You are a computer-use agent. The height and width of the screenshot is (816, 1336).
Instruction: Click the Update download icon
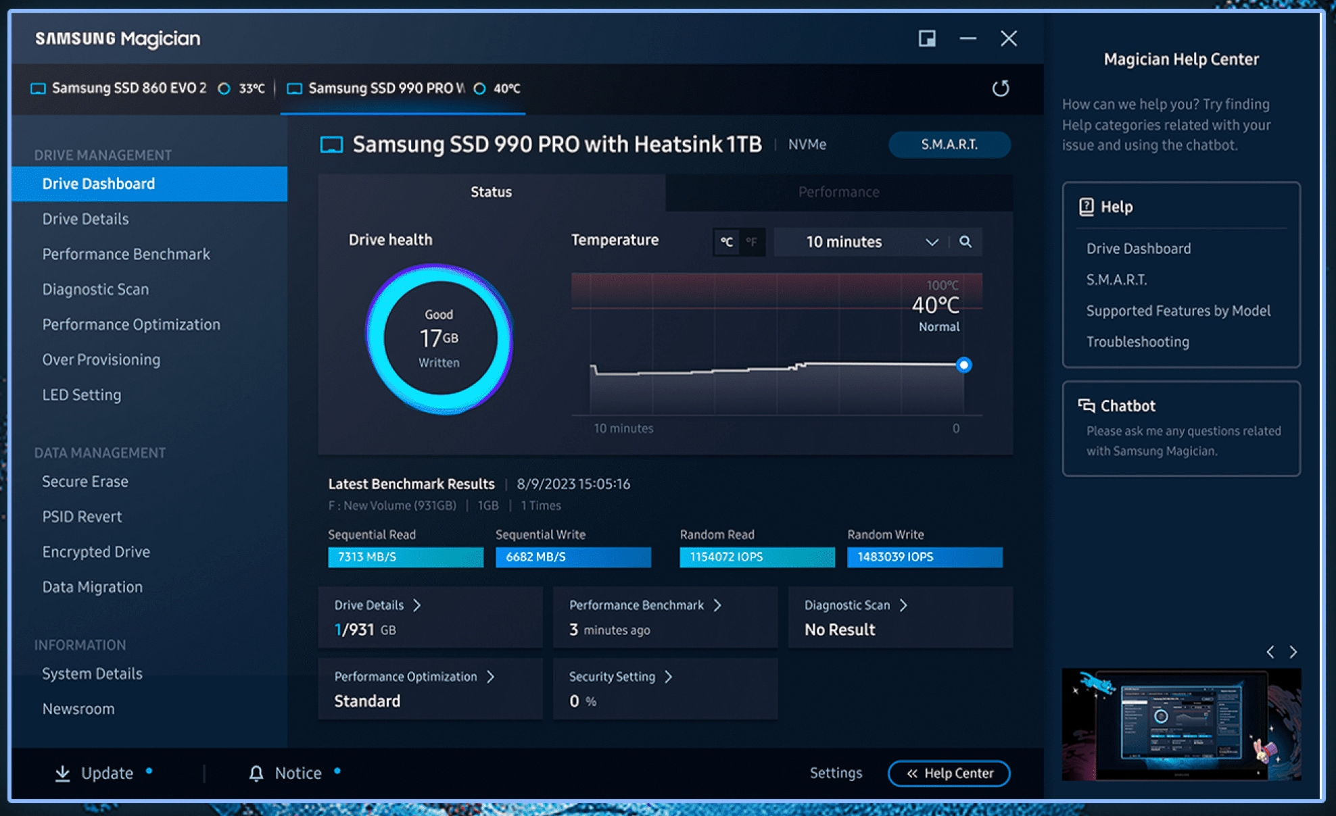click(x=64, y=773)
